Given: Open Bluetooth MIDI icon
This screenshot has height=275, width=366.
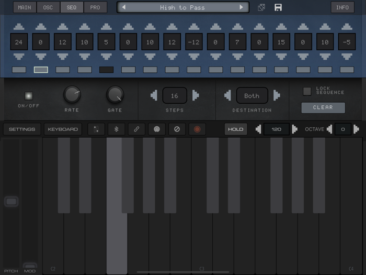Looking at the screenshot, I should click(116, 129).
